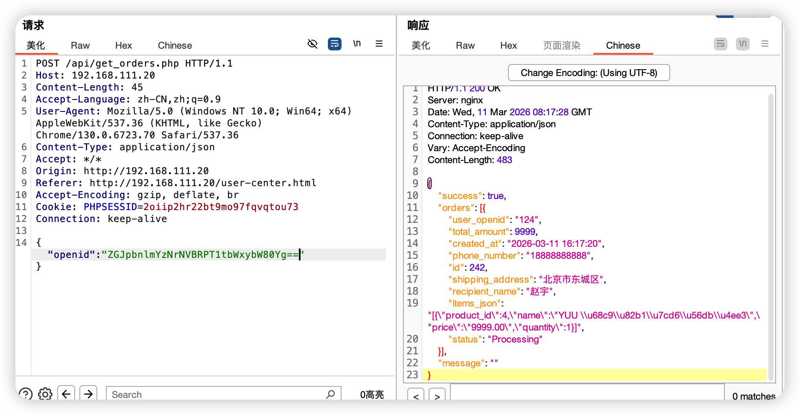Open help via the question mark icon
The width and height of the screenshot is (800, 415).
(26, 394)
